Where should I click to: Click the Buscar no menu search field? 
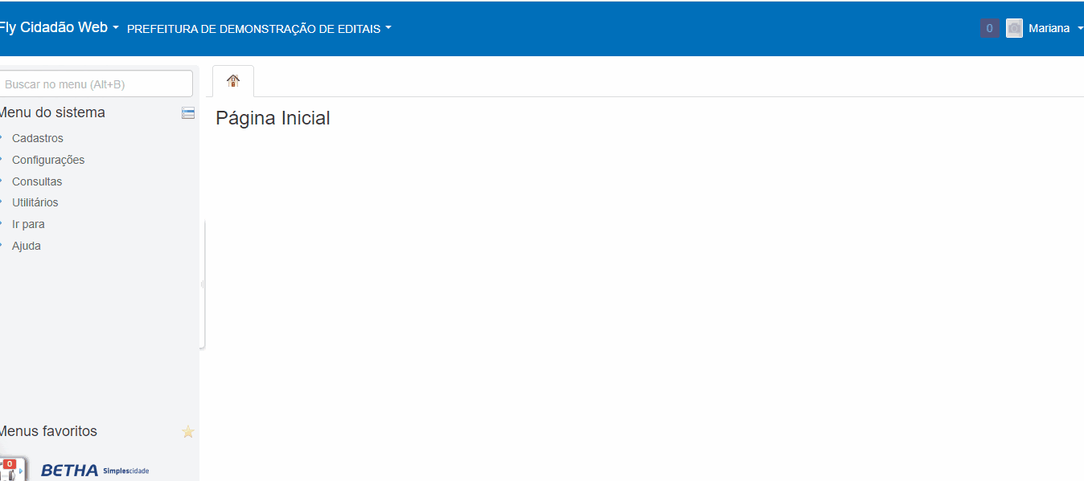(x=96, y=84)
